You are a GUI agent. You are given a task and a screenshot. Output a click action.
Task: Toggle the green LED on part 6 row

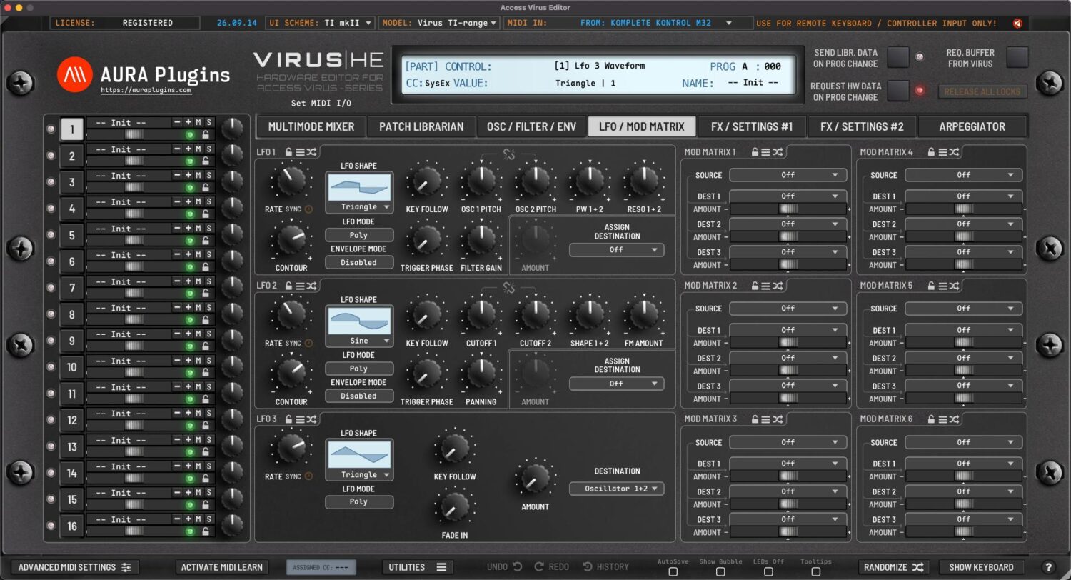[190, 266]
